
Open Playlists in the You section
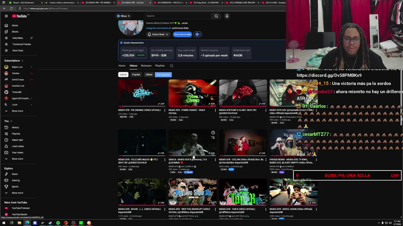[18, 134]
